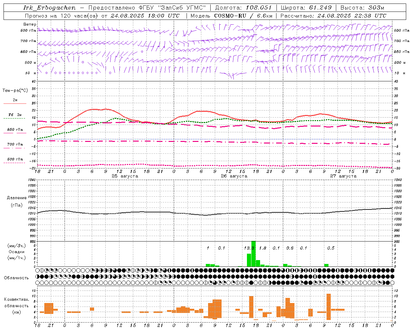Click the 500 гПа dotted legend entry below 700 гПа
Viewport: 411px width, 328px height.
click(15, 159)
